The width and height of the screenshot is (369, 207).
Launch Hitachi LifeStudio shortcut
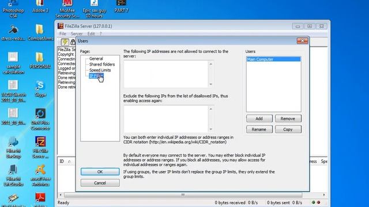(13, 175)
